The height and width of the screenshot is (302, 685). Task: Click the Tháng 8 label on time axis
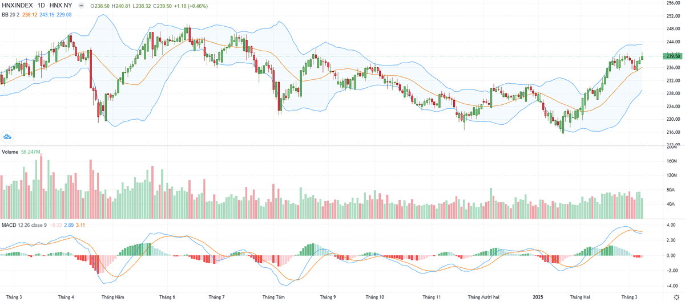(273, 297)
